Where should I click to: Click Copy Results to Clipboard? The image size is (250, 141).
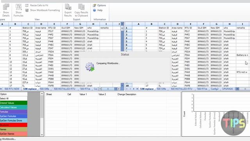[81, 10]
